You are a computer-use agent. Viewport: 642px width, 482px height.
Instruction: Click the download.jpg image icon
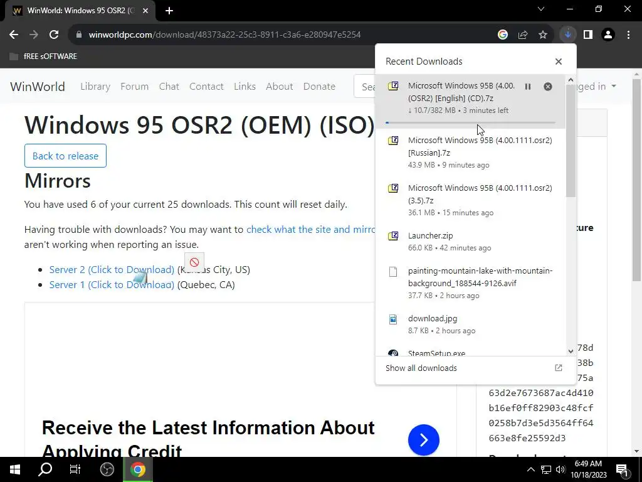(x=393, y=319)
